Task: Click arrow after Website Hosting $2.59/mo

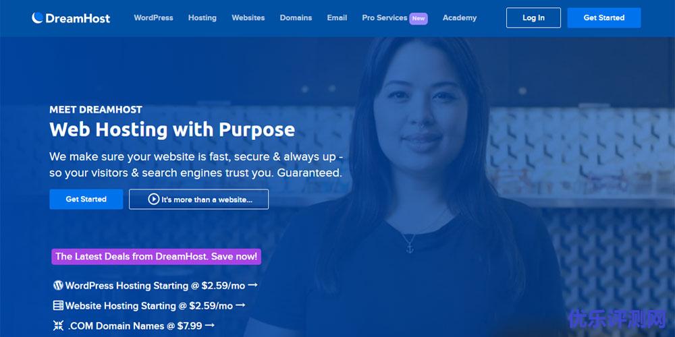Action: (x=241, y=305)
